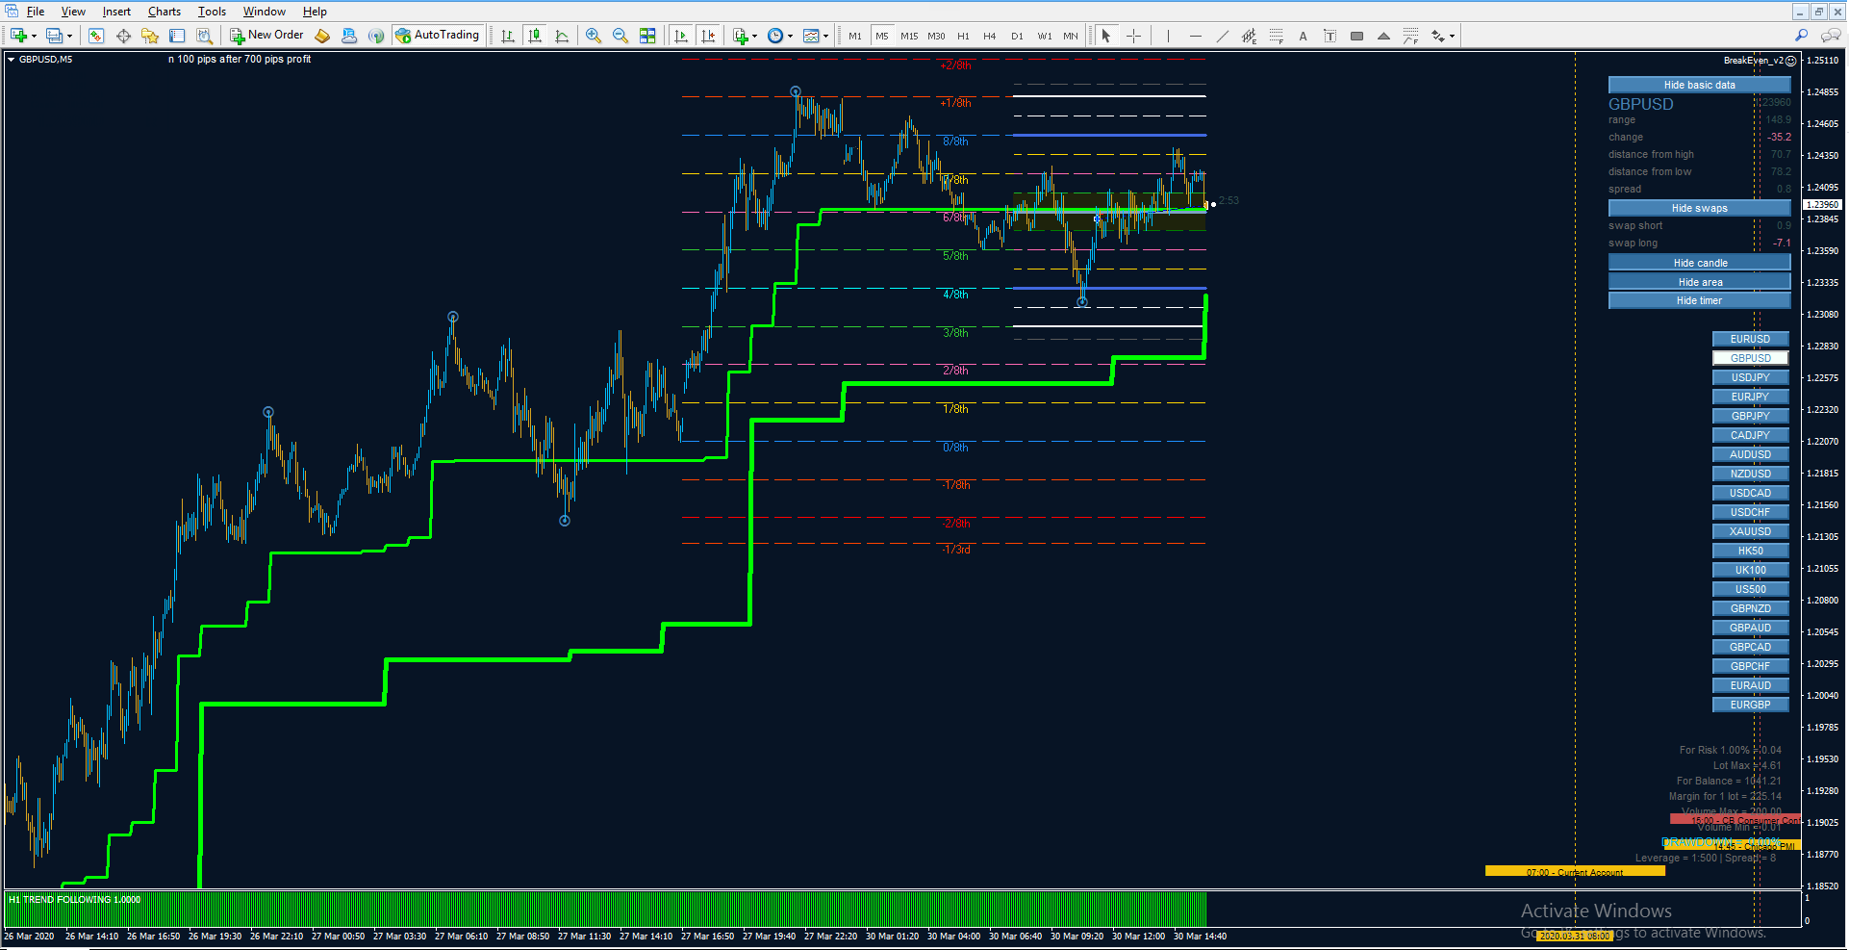This screenshot has height=950, width=1849.
Task: Open the Indicators list dropdown
Action: pyautogui.click(x=745, y=36)
